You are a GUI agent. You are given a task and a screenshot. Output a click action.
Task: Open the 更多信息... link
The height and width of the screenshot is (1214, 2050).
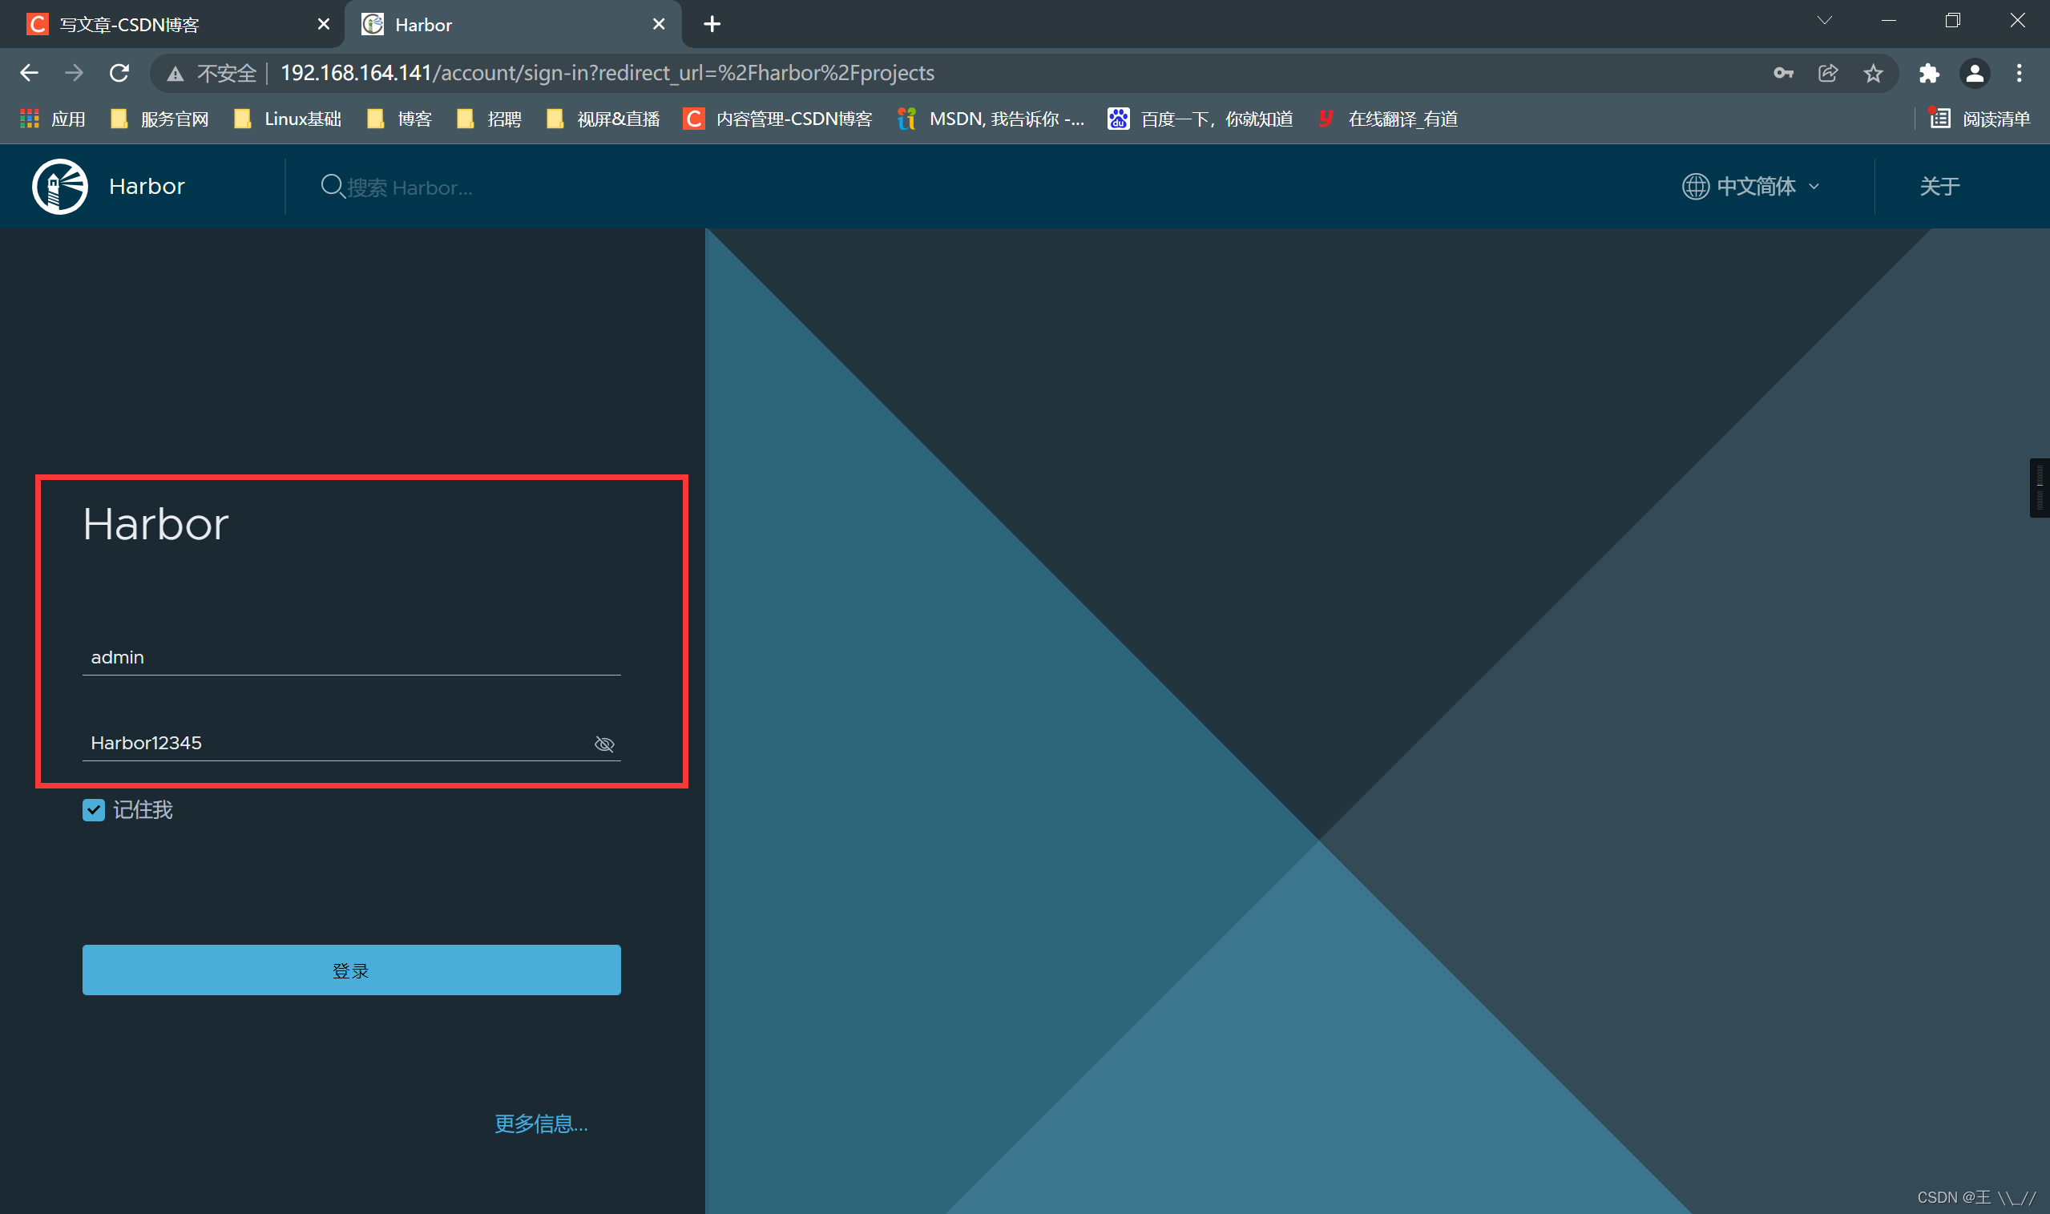click(x=541, y=1123)
